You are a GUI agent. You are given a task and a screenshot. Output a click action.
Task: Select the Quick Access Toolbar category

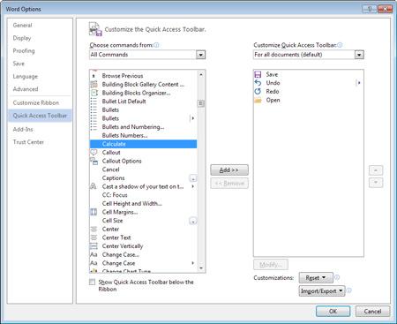(x=40, y=116)
